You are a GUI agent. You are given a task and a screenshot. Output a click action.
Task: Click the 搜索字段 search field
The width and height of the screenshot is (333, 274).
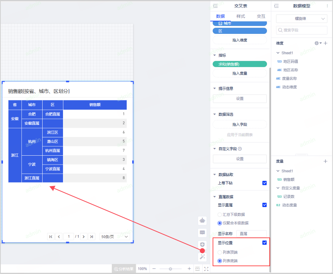pos(301,30)
